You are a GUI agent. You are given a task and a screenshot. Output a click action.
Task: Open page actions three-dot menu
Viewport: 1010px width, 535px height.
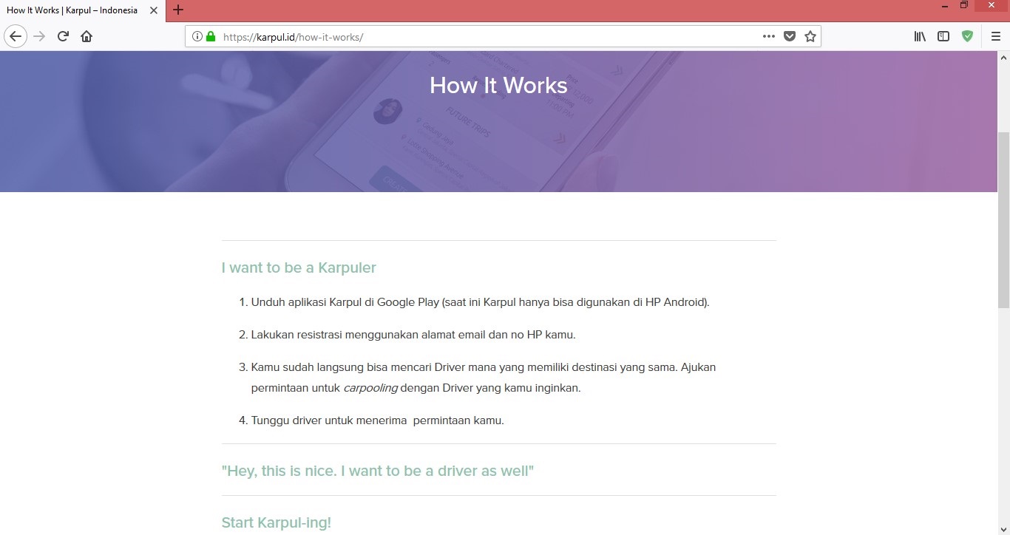(768, 36)
